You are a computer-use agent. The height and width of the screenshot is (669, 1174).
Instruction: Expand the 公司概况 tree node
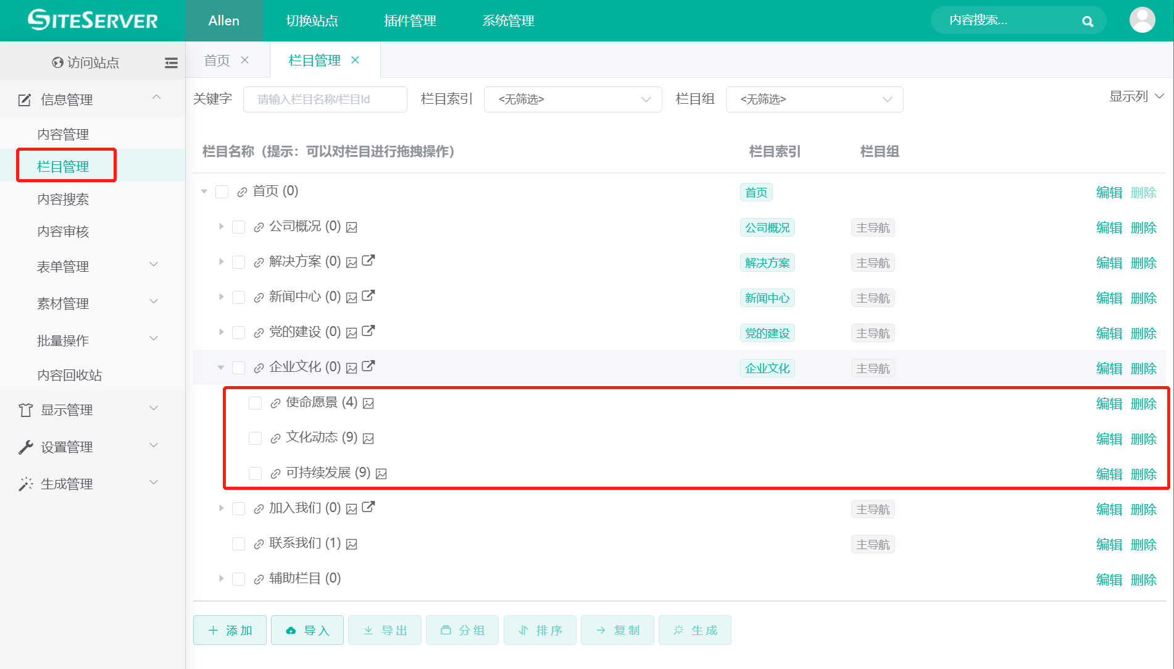point(221,227)
